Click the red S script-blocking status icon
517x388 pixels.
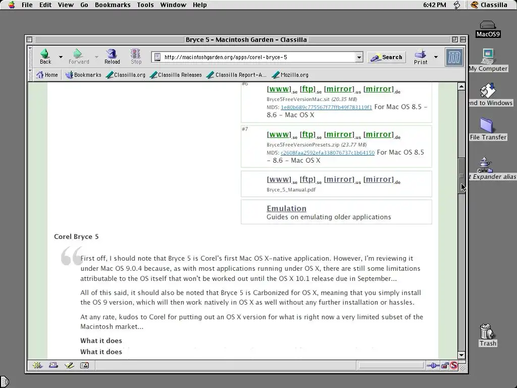coord(454,365)
